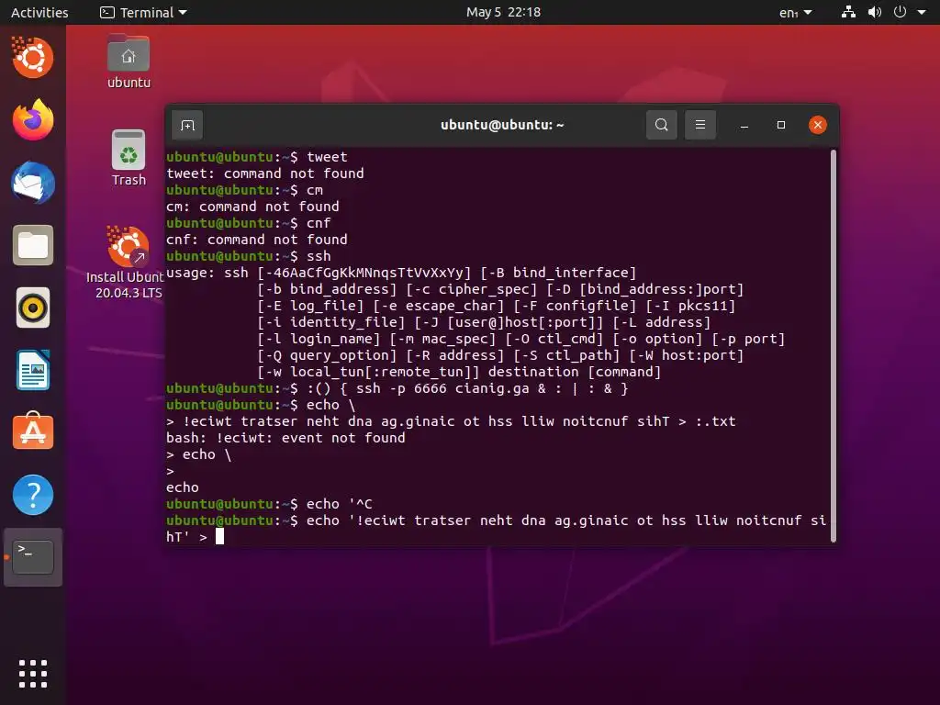Viewport: 940px width, 705px height.
Task: Click the terminal cursor block at last line
Action: pos(220,536)
